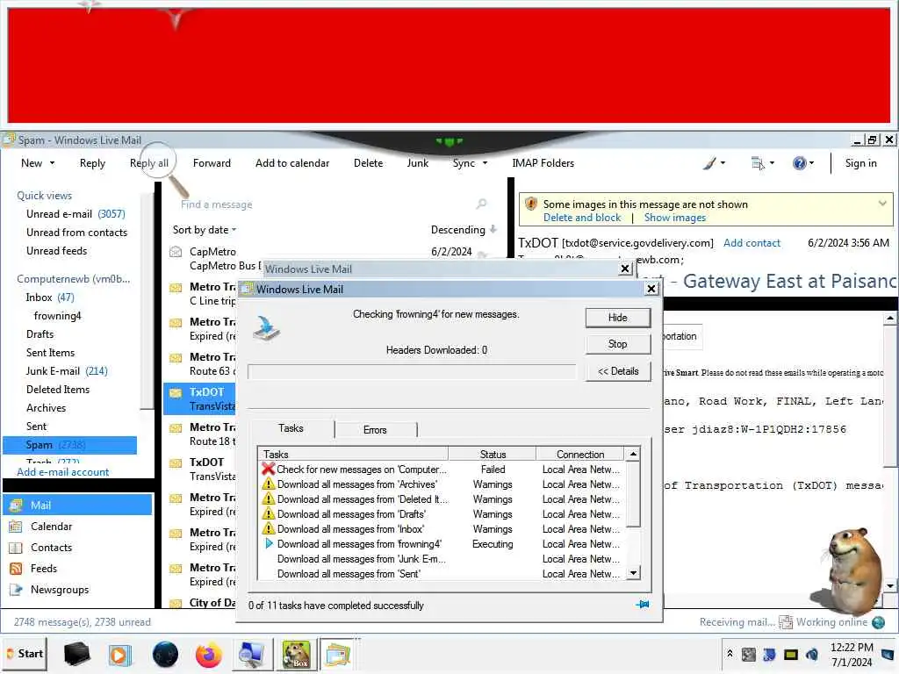Select the Inbox folder
This screenshot has width=899, height=674.
coord(50,298)
